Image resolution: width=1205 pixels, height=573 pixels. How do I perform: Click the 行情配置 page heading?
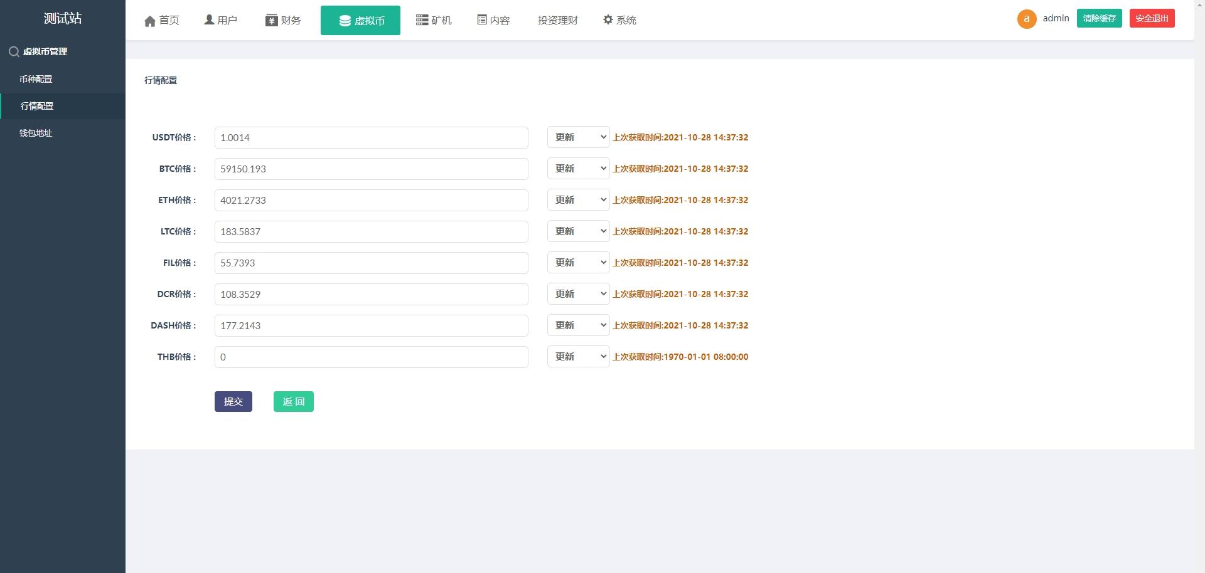161,80
